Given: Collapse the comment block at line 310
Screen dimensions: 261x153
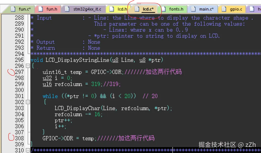Looking at the screenshot, I should pos(28,150).
